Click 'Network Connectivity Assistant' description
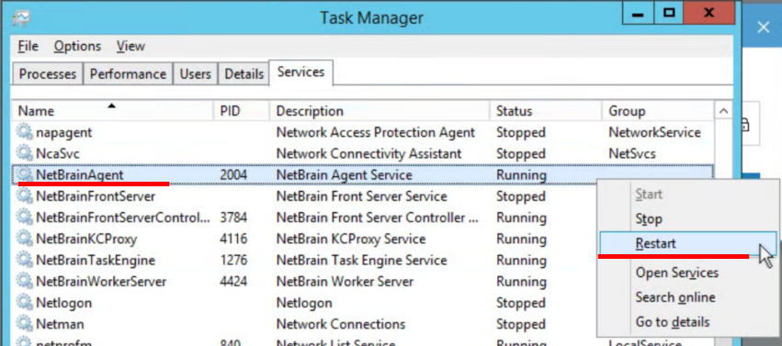Screen dimensions: 782x346 (x=369, y=154)
